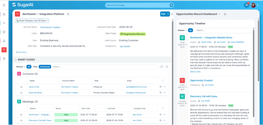The height and width of the screenshot is (125, 263).
Task: Click the timeline vertical scrollbar
Action: pos(254,74)
